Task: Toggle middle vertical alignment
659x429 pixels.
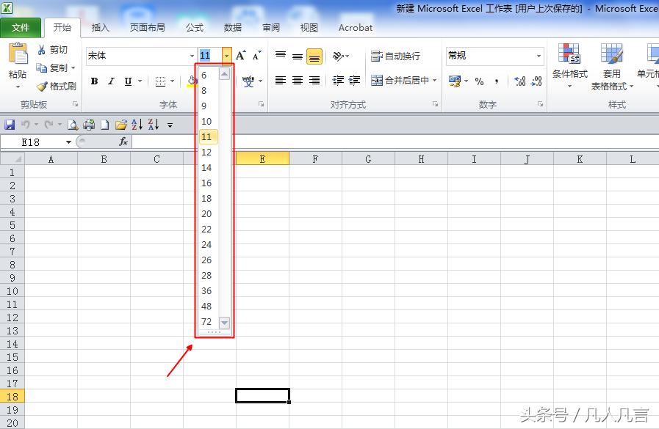Action: (298, 56)
